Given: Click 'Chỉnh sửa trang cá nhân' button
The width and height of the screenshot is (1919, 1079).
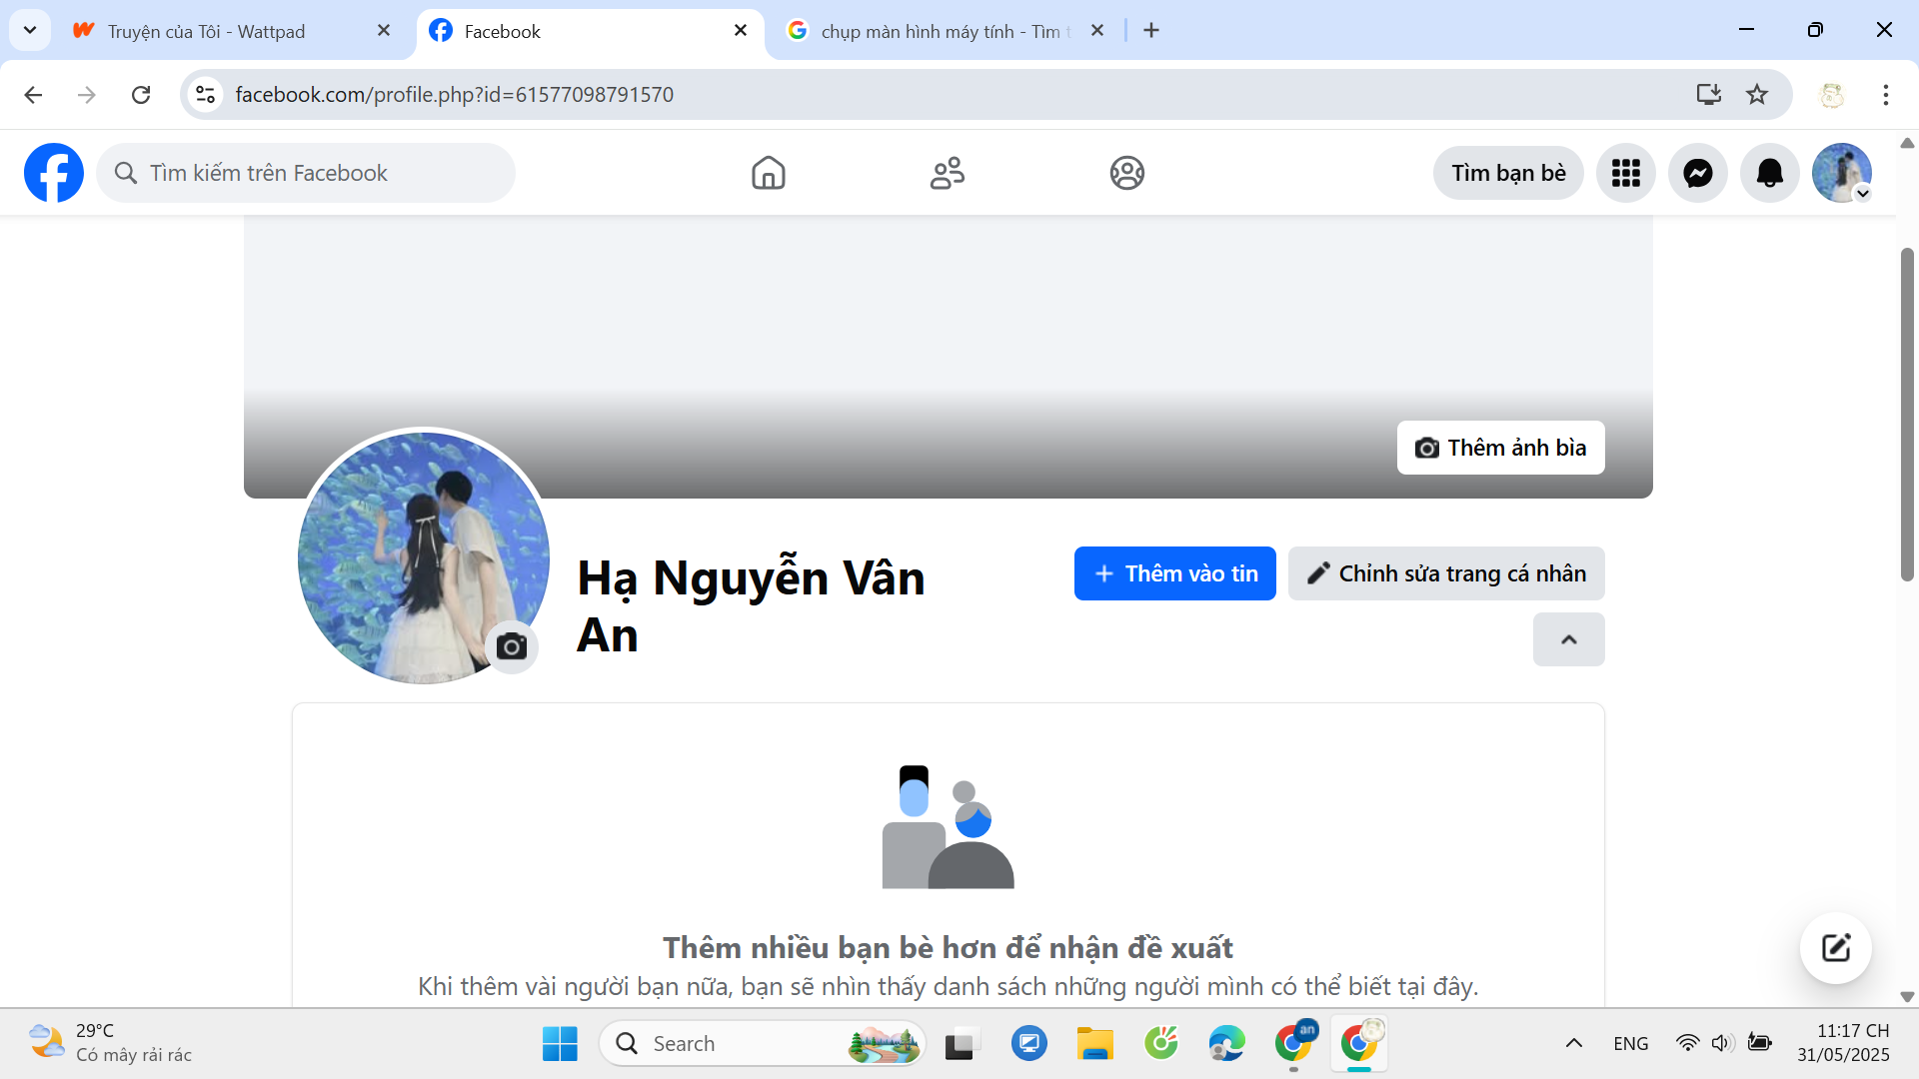Looking at the screenshot, I should pyautogui.click(x=1445, y=573).
